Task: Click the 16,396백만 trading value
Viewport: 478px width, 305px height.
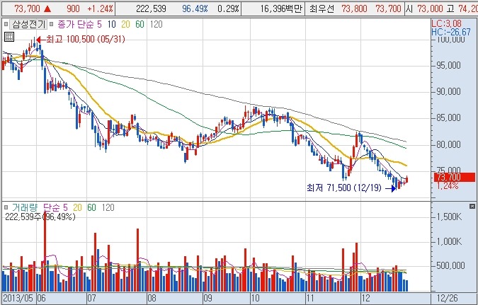Action: click(x=281, y=8)
